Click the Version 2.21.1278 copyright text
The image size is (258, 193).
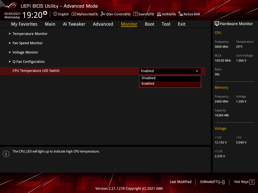[x=129, y=188]
